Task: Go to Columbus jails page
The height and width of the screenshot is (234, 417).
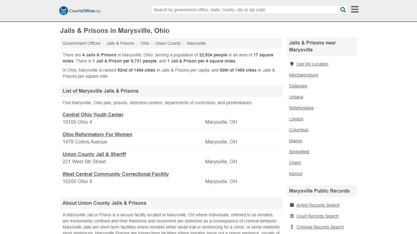Action: point(299,130)
